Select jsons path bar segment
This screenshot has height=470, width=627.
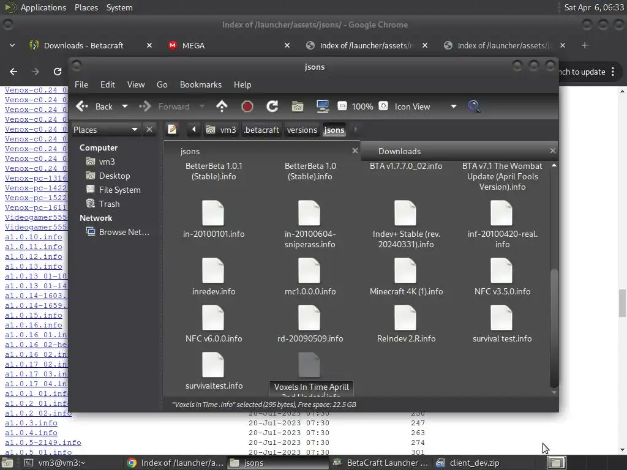334,130
